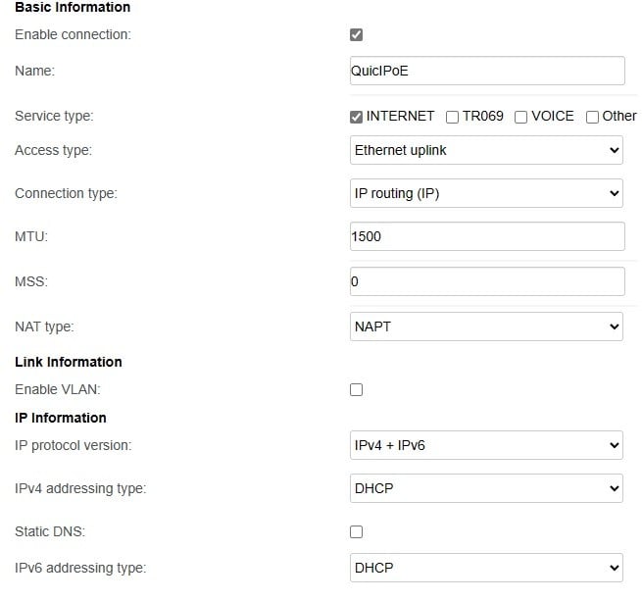Check the TR069 service type checkbox
The height and width of the screenshot is (601, 642).
click(452, 118)
